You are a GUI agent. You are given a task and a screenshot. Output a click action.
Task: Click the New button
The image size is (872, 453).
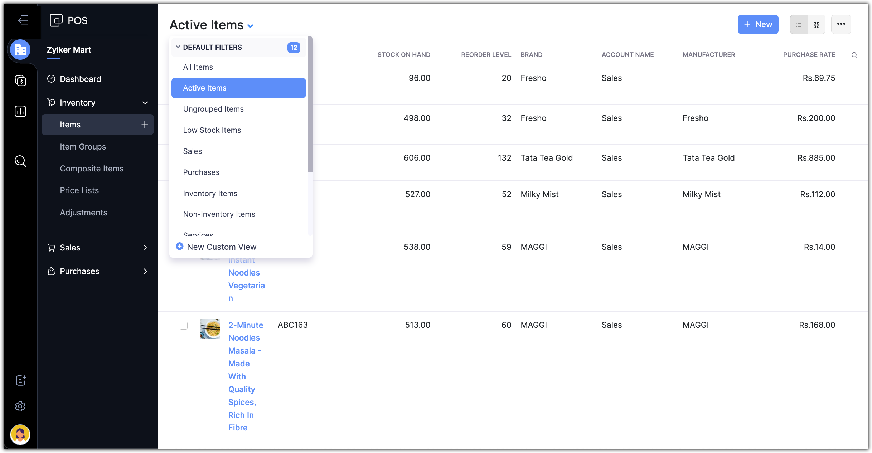click(758, 24)
